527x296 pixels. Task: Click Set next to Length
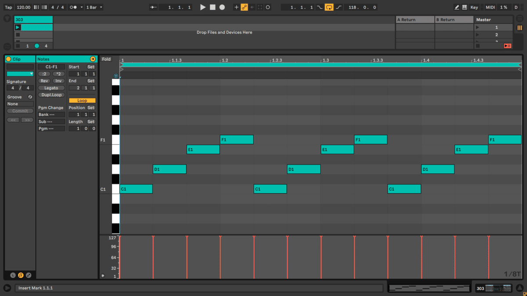(91, 122)
